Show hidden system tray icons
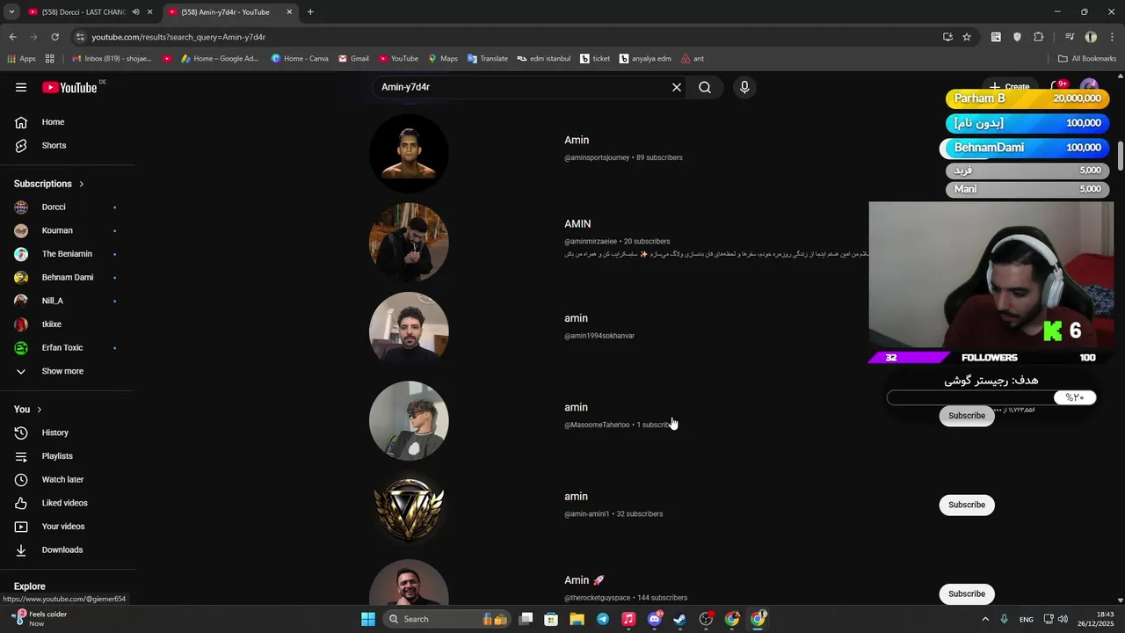 984,619
